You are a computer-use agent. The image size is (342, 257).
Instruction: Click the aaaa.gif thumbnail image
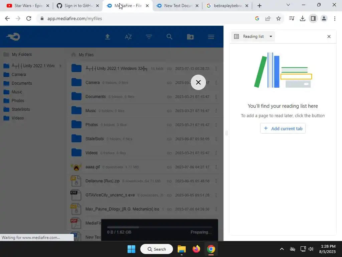click(76, 167)
